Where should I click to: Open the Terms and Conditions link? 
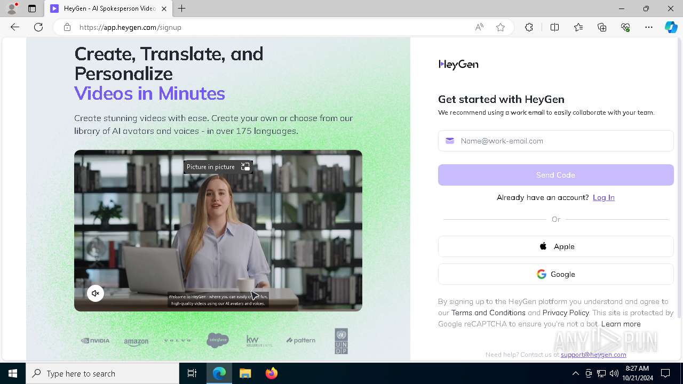tap(488, 313)
